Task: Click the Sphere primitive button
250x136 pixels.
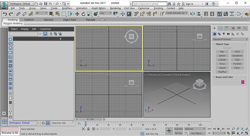Action: (x=222, y=56)
